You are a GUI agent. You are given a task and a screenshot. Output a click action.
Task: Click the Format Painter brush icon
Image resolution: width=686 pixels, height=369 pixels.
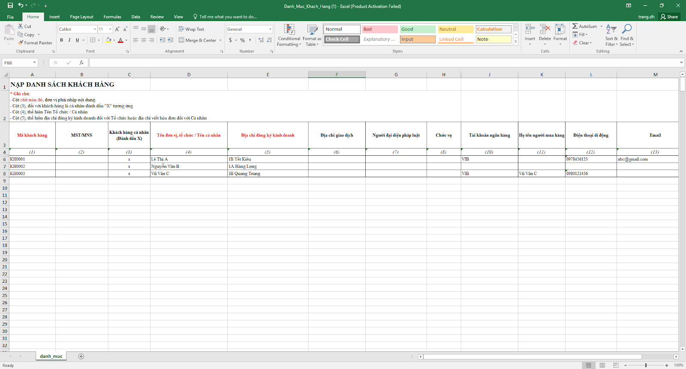click(21, 43)
